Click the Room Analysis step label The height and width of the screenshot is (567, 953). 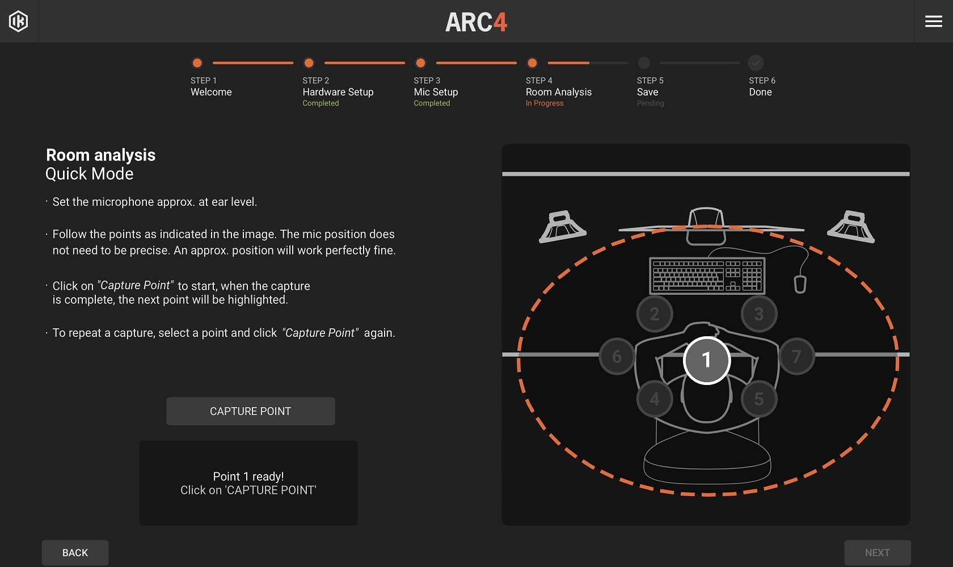(x=559, y=92)
